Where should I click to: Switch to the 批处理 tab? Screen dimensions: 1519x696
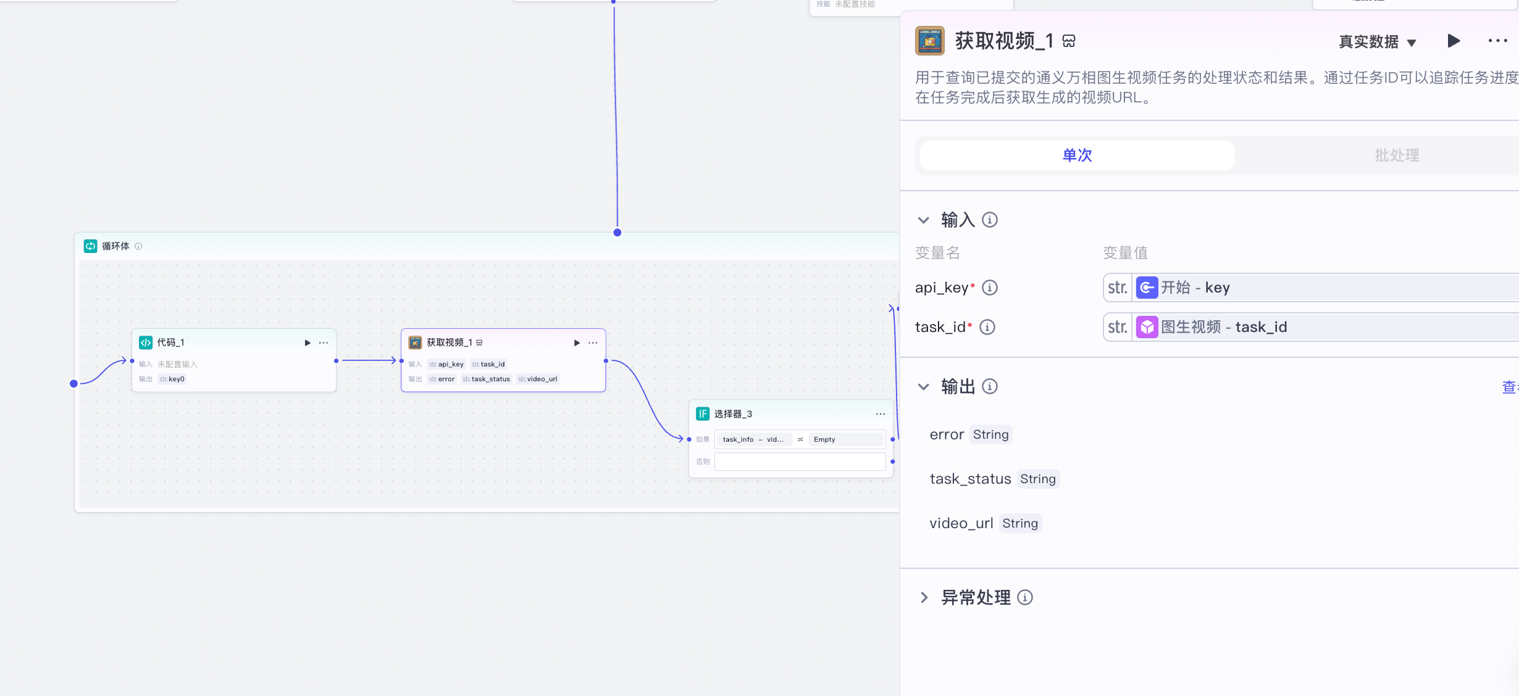[1397, 155]
